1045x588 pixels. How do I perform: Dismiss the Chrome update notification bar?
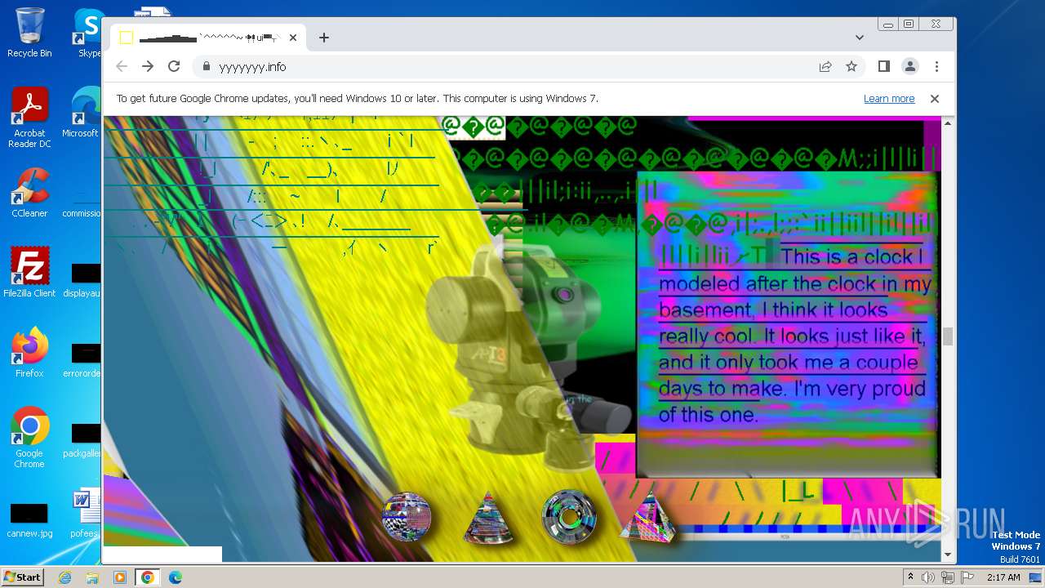935,99
